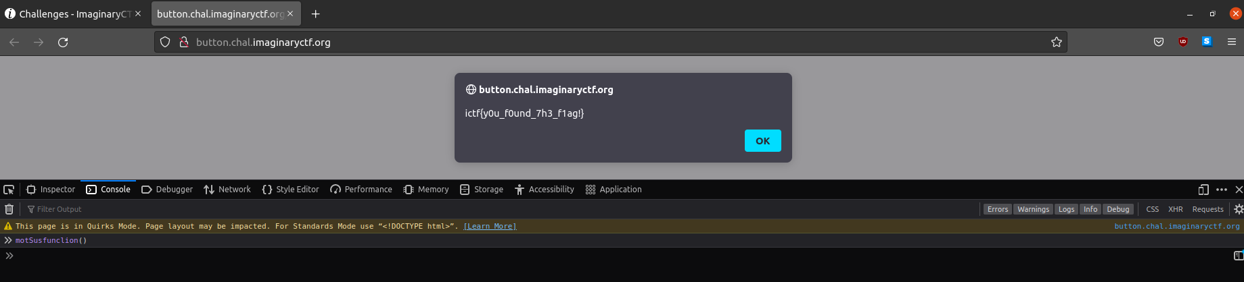Open the Firefox hamburger application menu
Image resolution: width=1244 pixels, height=282 pixels.
[x=1231, y=42]
